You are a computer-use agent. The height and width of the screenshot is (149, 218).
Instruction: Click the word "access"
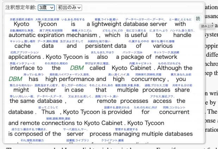(162, 101)
